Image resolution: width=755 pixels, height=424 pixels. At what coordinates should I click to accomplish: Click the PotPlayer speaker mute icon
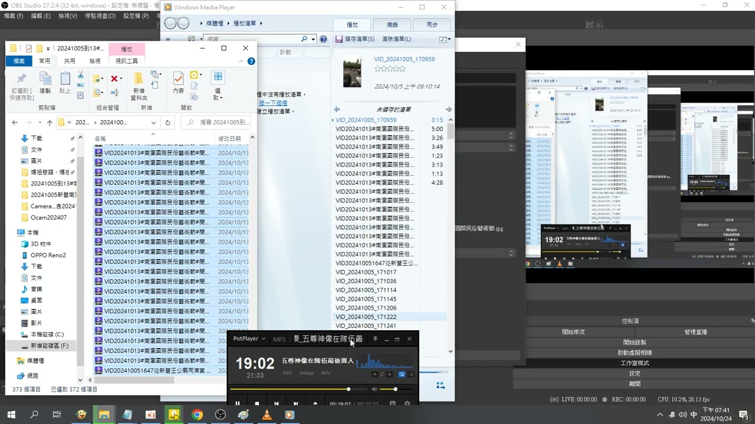[374, 389]
